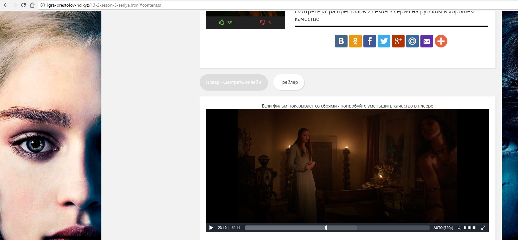Mute the video speaker icon
Viewport: 518px width, 240px height.
coord(459,228)
